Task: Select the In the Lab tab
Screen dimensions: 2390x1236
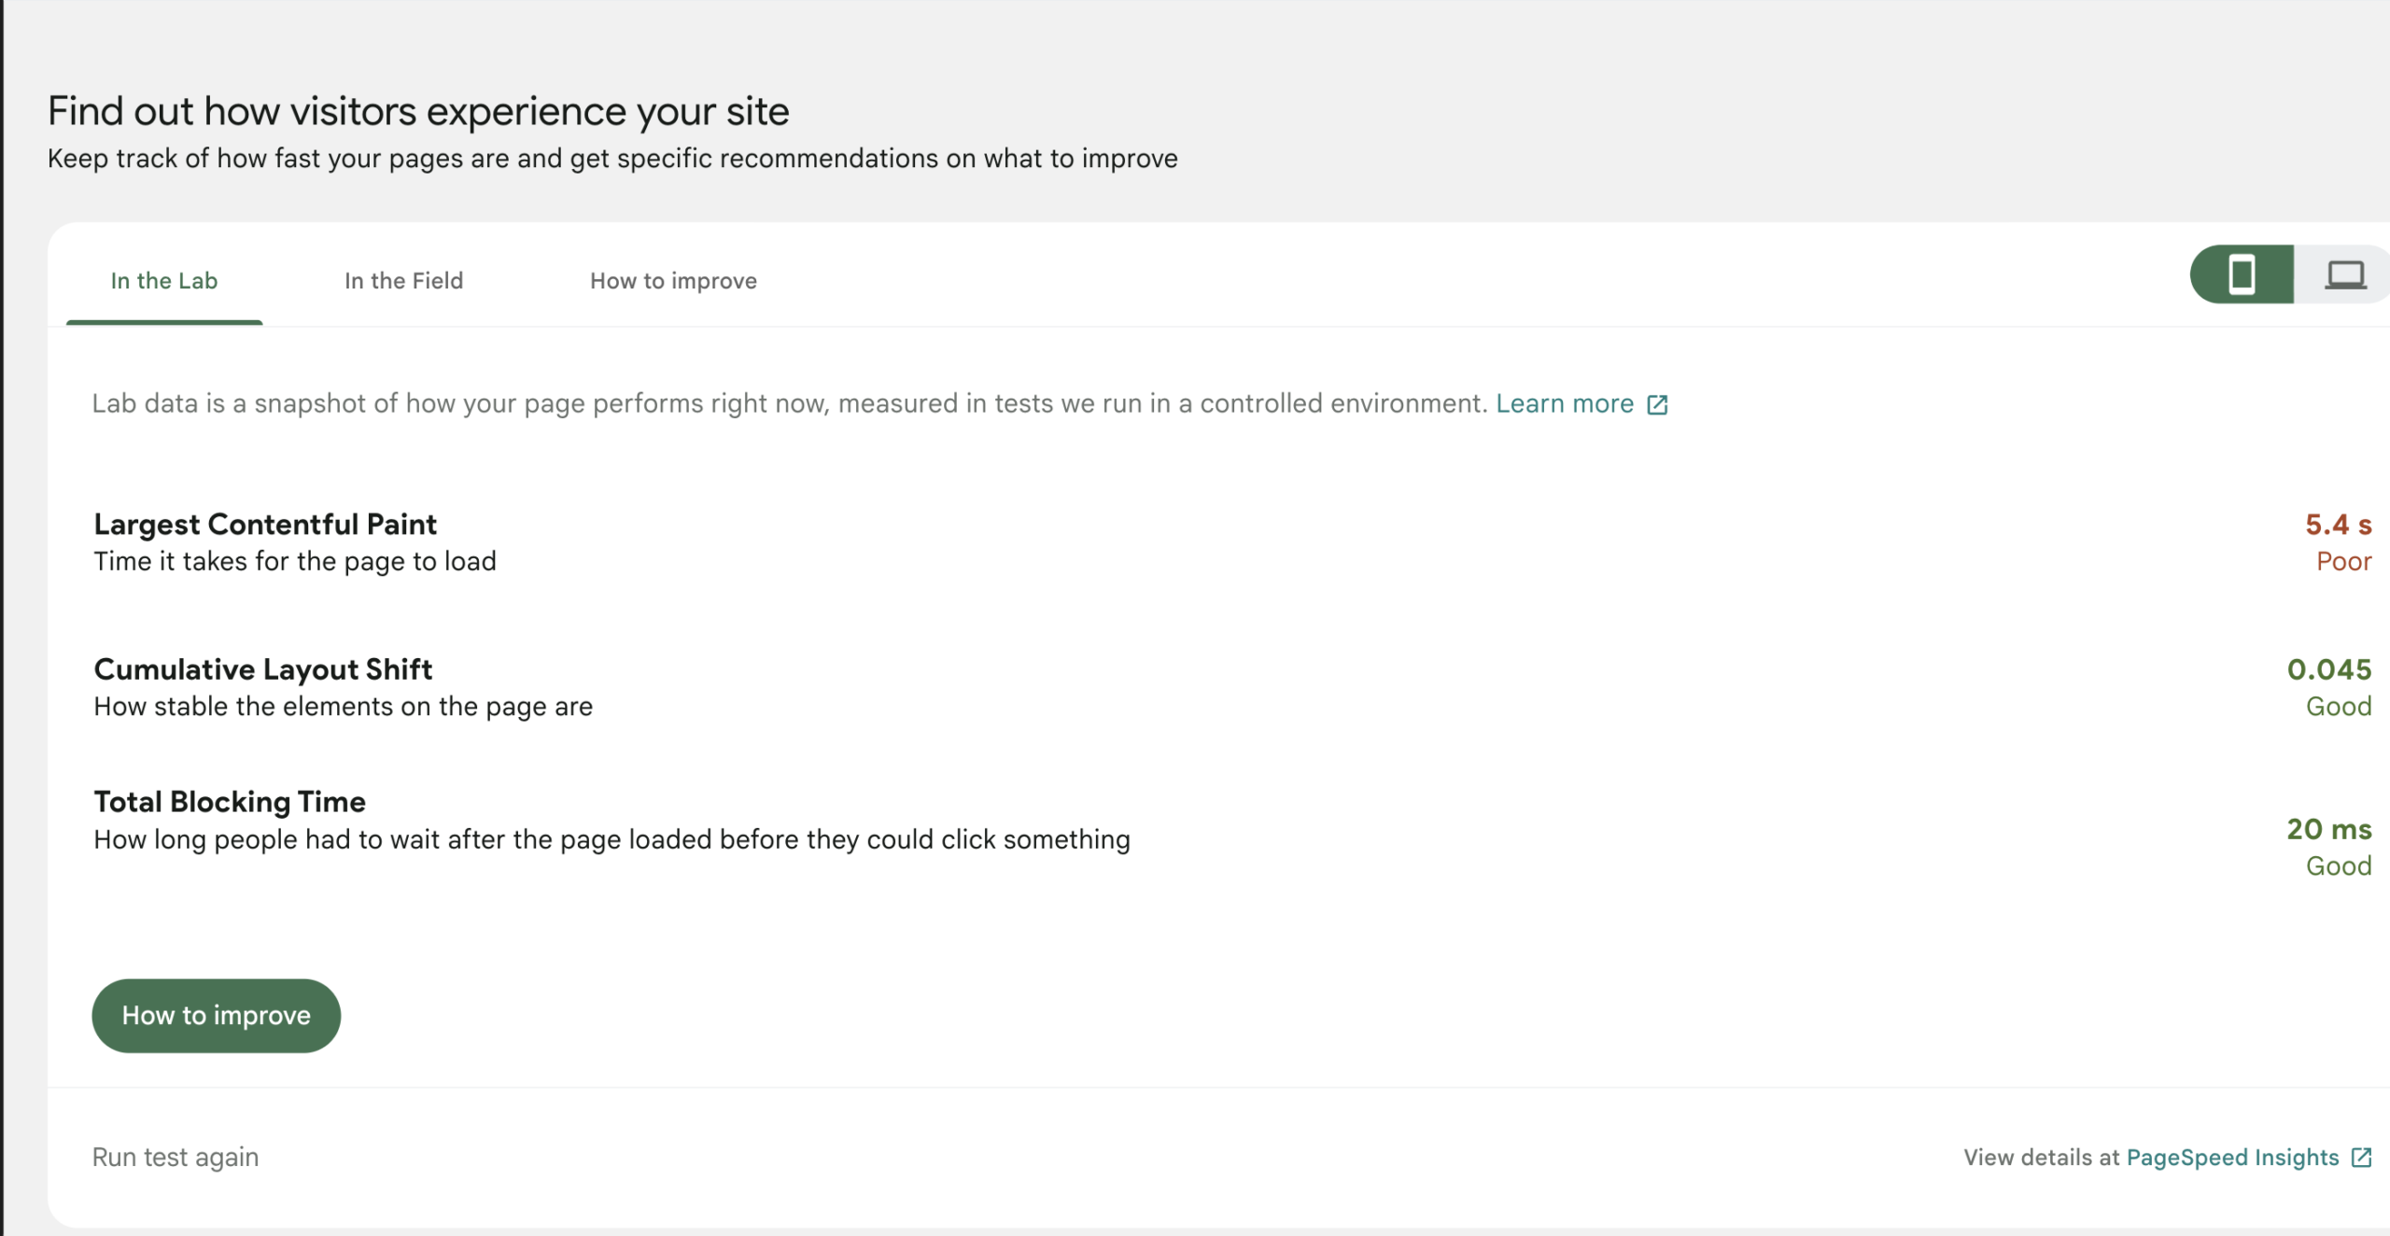Action: coord(163,280)
